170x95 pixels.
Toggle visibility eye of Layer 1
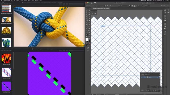[x=142, y=77]
